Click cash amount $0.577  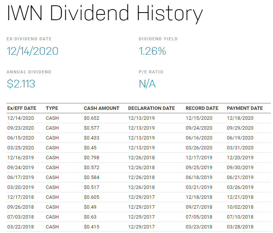[x=92, y=128]
